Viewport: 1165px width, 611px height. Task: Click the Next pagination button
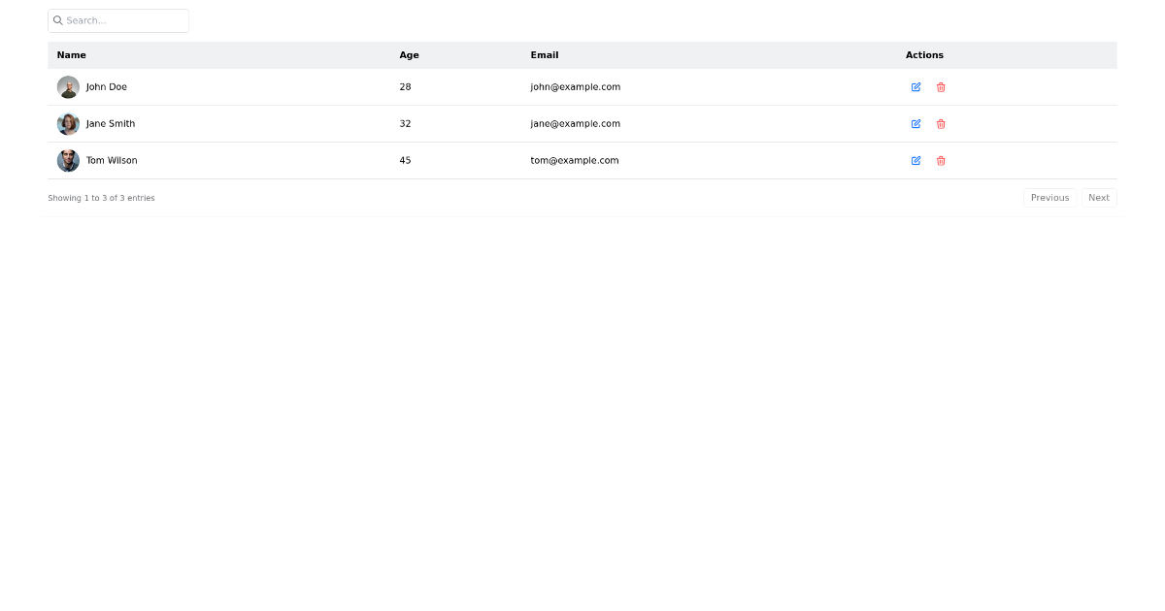coord(1098,197)
